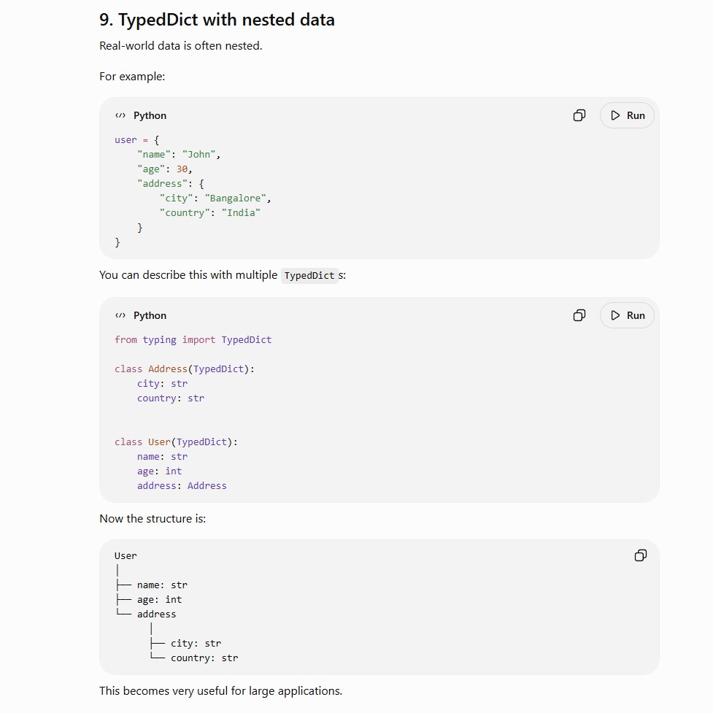Click heading '9. TypedDict with nested data'
The image size is (713, 713).
(x=217, y=20)
